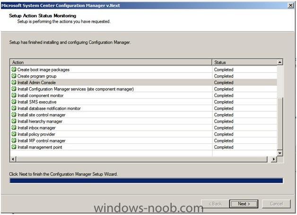
Task: Select the 'Install database notification monitor' row text
Action: tap(49, 108)
